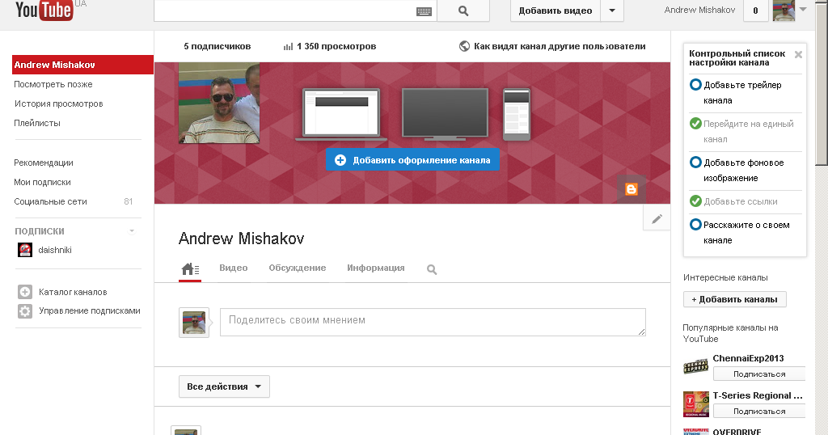Open Как видят канал другие пользователи
The image size is (828, 435).
560,46
